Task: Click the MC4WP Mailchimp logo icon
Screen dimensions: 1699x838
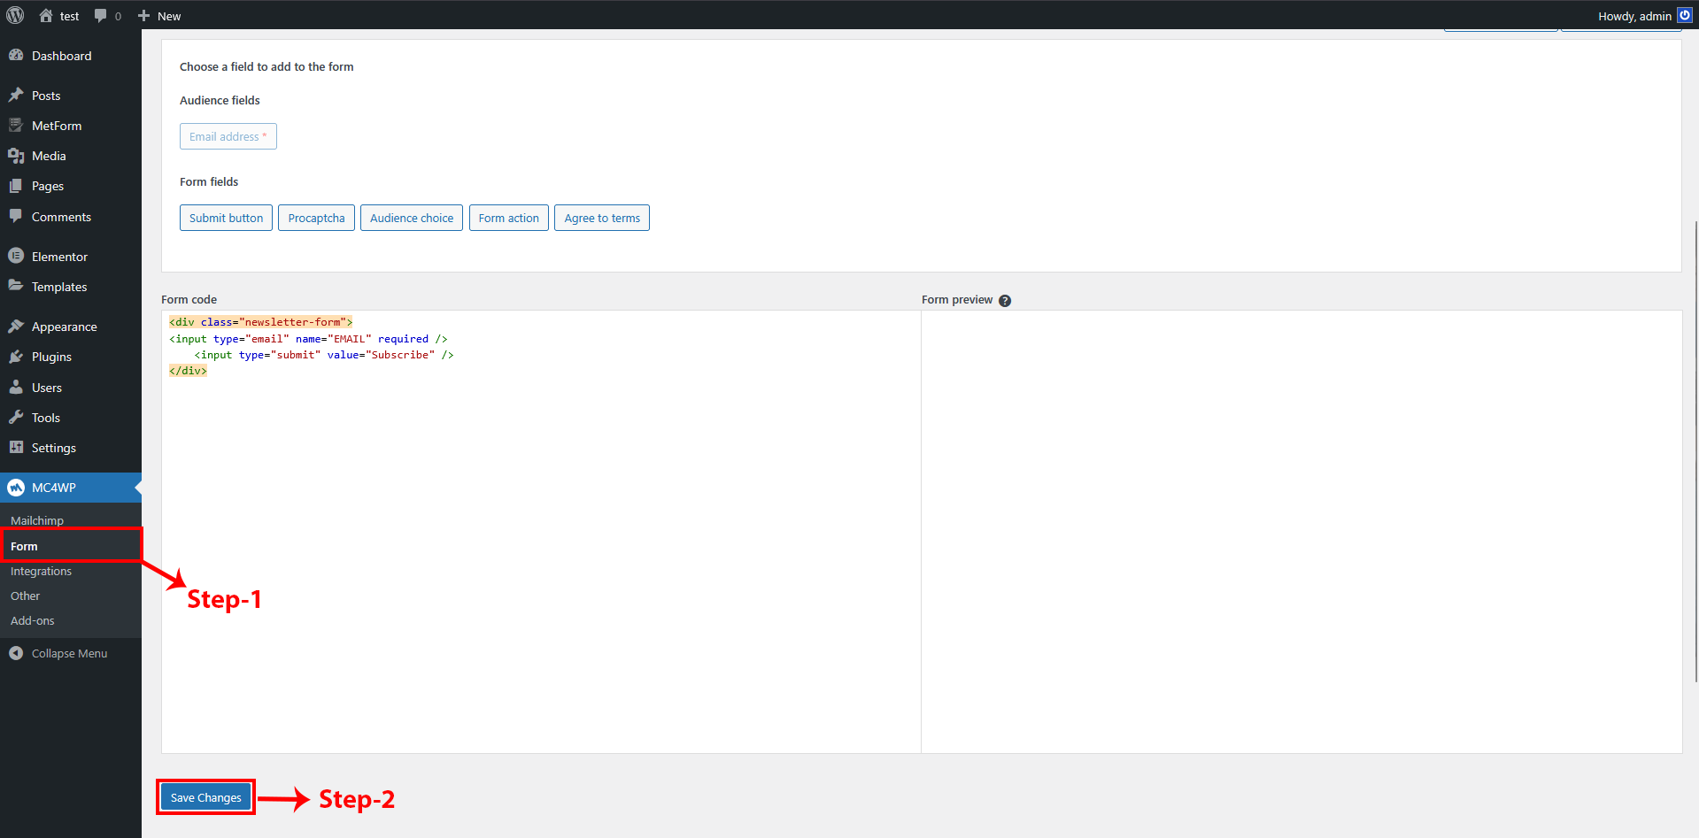Action: (16, 488)
